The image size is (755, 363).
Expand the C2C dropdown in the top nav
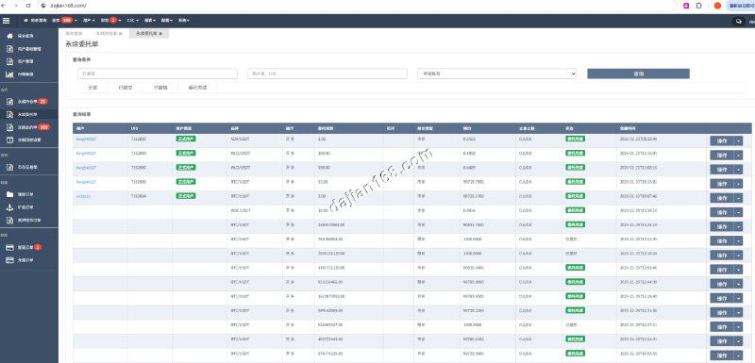click(133, 21)
